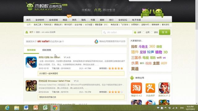Open the 安卓软件 menu item

click(40, 20)
